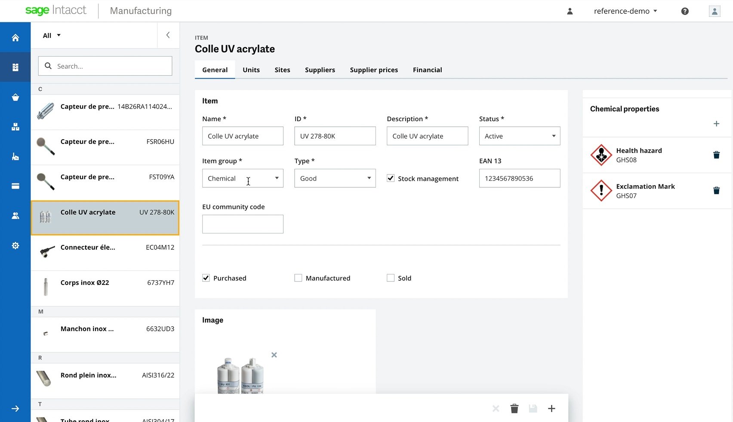
Task: Uncheck Stock management
Action: [390, 178]
